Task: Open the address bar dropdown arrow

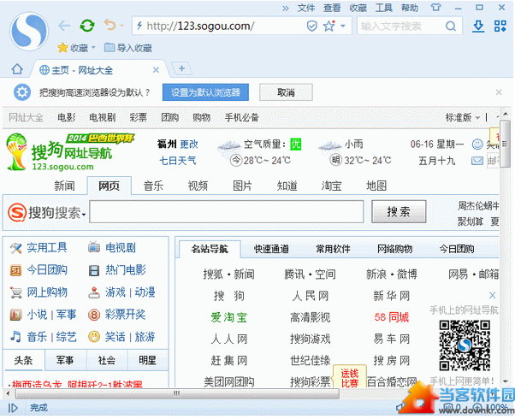Action: [x=343, y=26]
